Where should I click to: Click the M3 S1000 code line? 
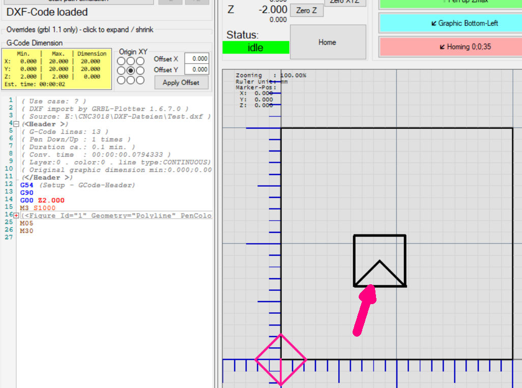pyautogui.click(x=38, y=208)
